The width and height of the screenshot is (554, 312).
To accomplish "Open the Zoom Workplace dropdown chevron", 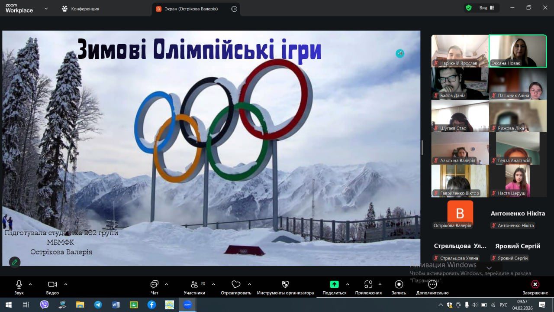I will point(46,9).
